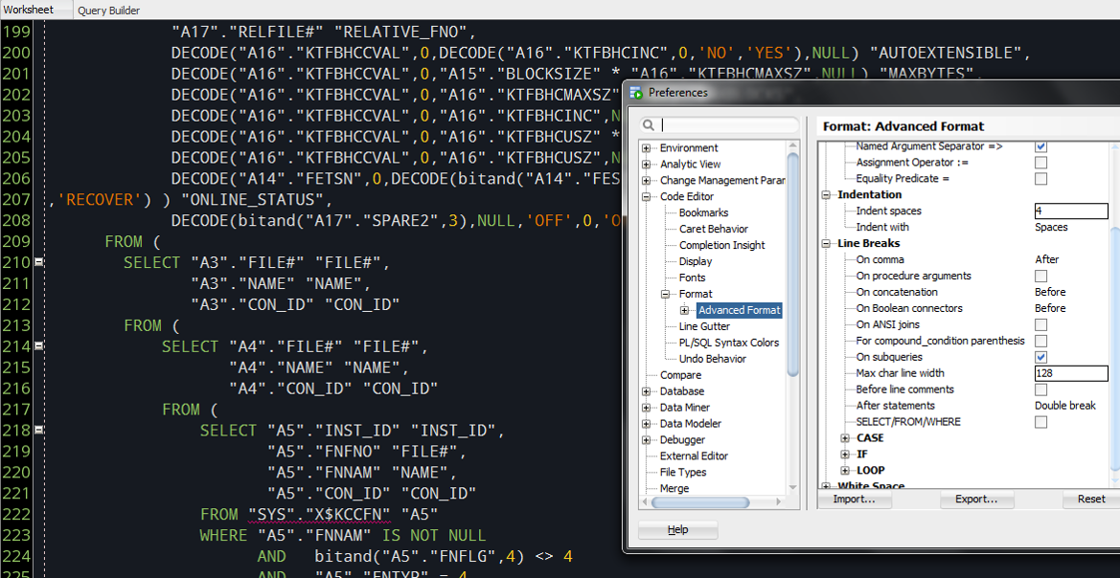Open Help in Preferences dialog
This screenshot has height=578, width=1120.
click(x=678, y=529)
